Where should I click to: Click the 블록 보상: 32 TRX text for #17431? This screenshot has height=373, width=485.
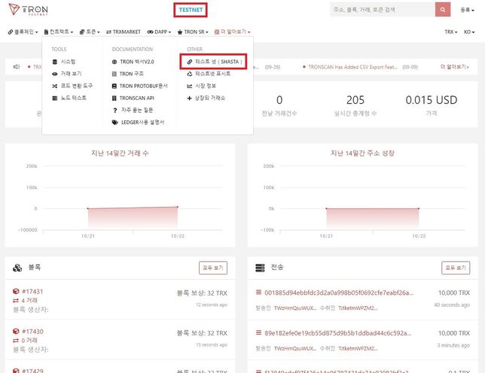click(202, 293)
